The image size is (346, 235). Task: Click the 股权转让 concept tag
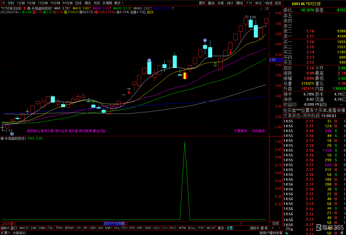[x=34, y=131]
